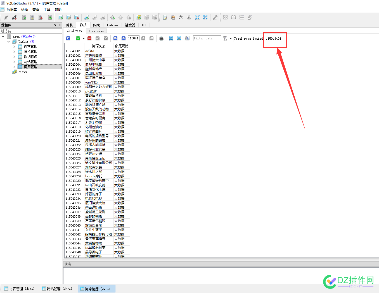Click the refresh table data icon
Viewport: 379px width, 293px height.
pyautogui.click(x=68, y=38)
